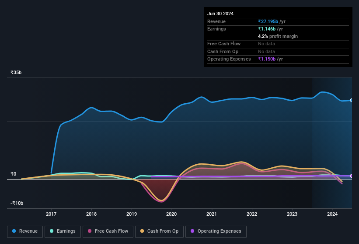
Task: Toggle the Operating Expenses legend button
Action: [x=216, y=232]
